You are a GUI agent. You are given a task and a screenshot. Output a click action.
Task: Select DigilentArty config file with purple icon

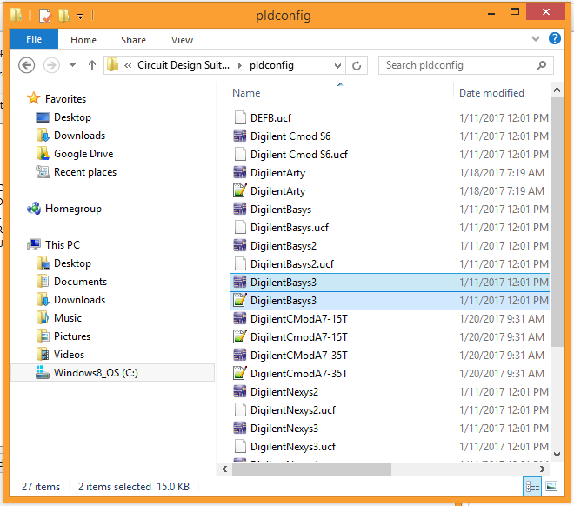(x=240, y=173)
